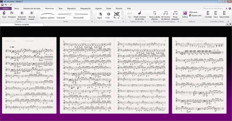Screen dimensions: 232x121
Task: Click the Save icon in quick access toolbar
Action: 2,5
